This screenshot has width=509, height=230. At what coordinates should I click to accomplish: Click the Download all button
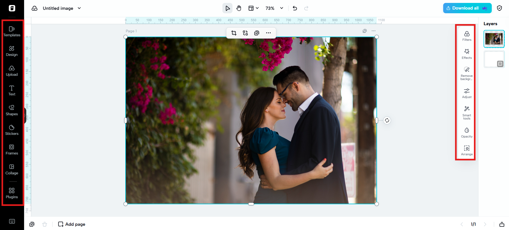point(467,8)
